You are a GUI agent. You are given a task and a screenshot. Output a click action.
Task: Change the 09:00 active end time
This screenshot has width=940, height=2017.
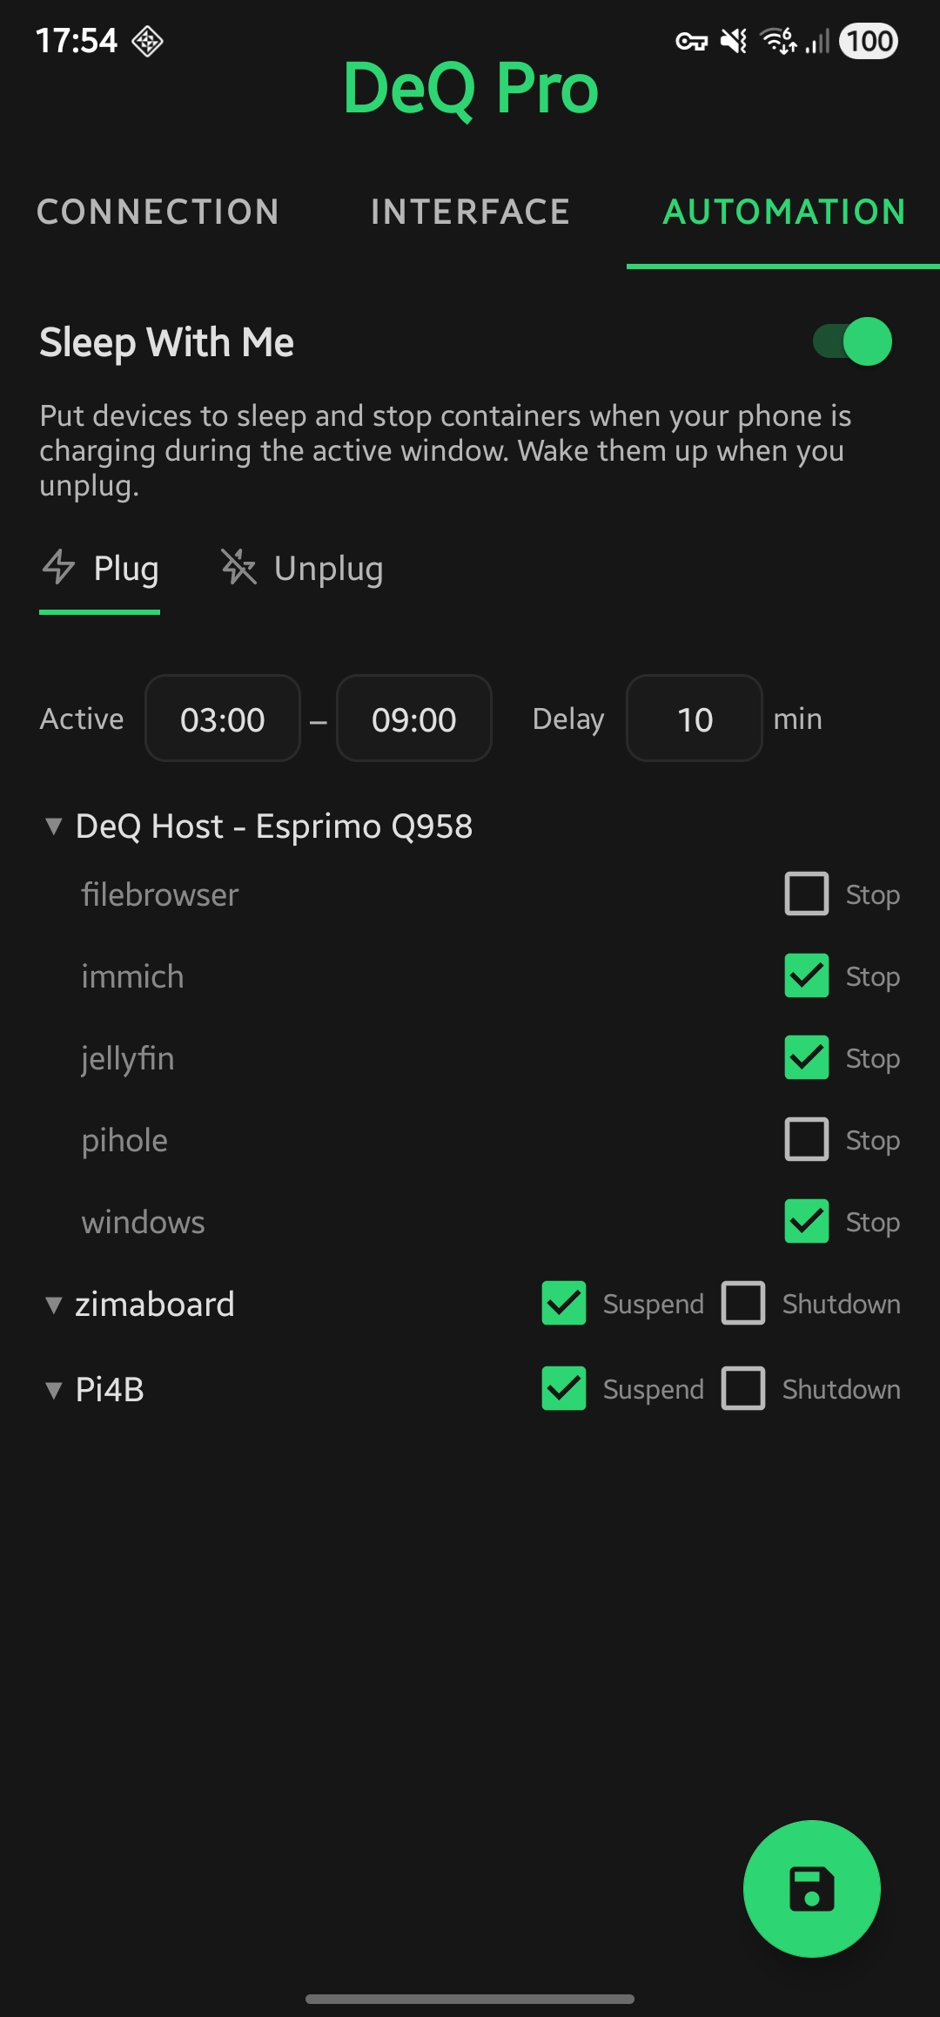pos(414,718)
